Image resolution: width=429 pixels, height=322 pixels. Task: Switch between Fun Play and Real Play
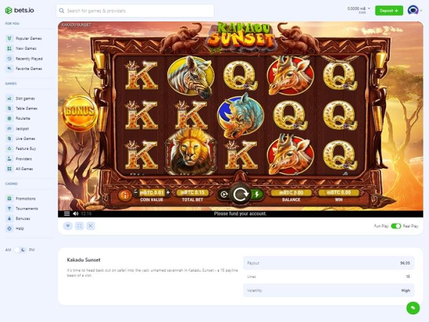tap(396, 226)
